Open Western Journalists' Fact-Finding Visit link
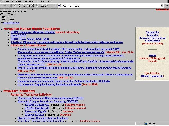 click(x=74, y=68)
